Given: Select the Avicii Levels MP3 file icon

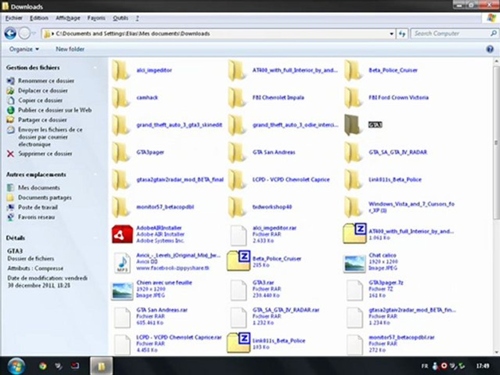Looking at the screenshot, I should point(122,262).
